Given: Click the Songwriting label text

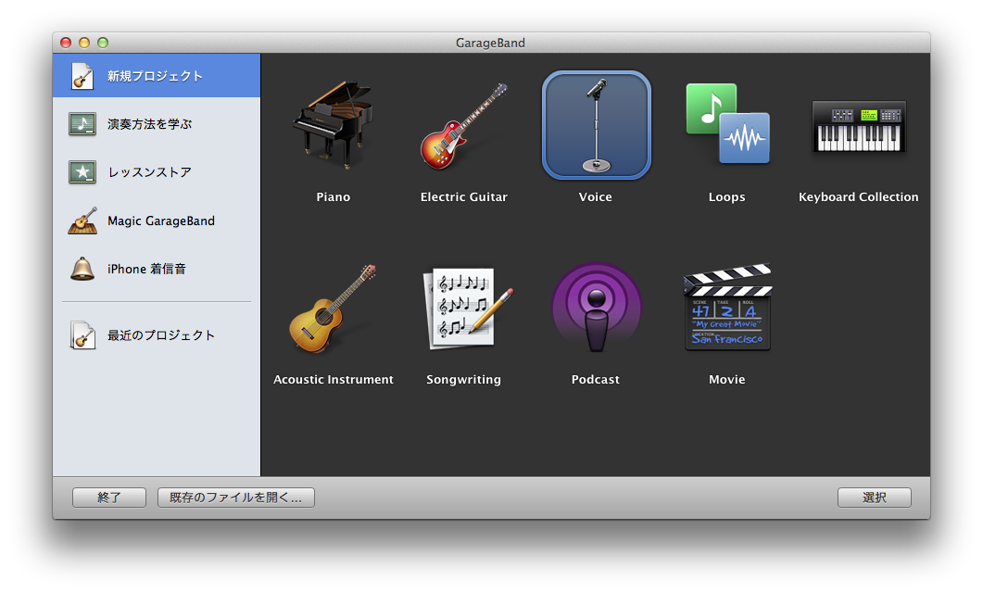Looking at the screenshot, I should (x=464, y=379).
